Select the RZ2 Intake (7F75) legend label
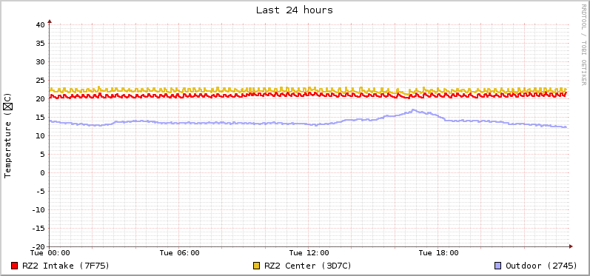This screenshot has height=276, width=590. pyautogui.click(x=66, y=266)
